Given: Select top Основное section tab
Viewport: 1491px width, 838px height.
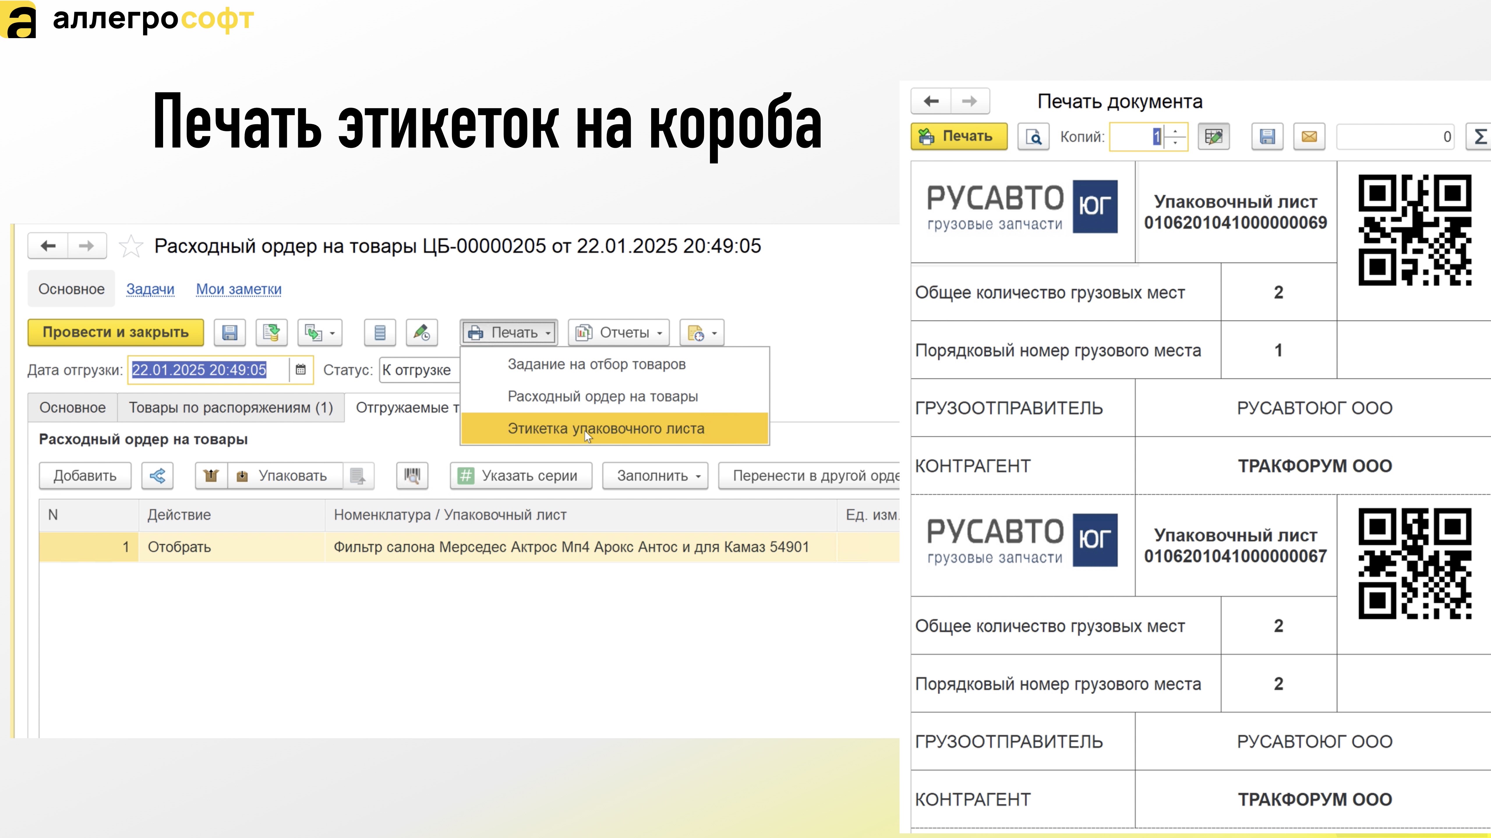Looking at the screenshot, I should pos(72,289).
